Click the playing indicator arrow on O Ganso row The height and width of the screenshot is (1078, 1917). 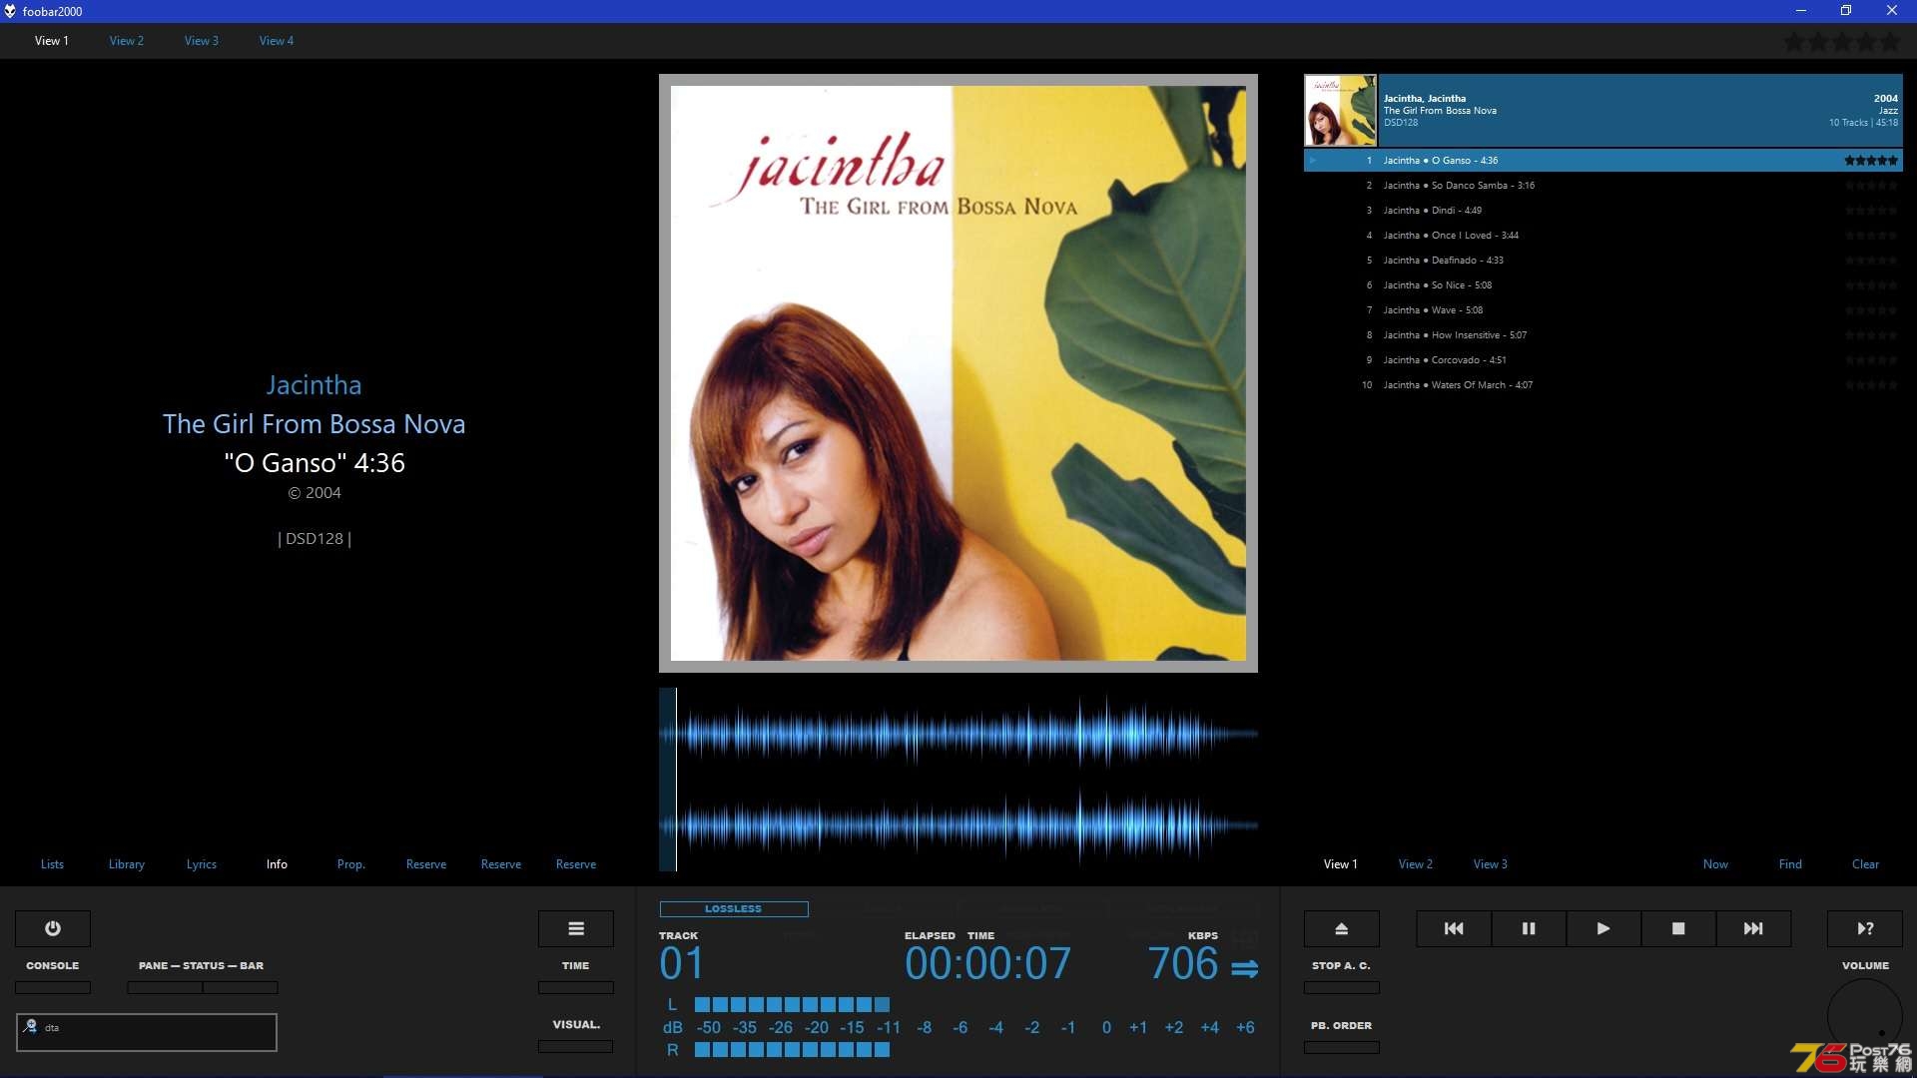coord(1313,160)
